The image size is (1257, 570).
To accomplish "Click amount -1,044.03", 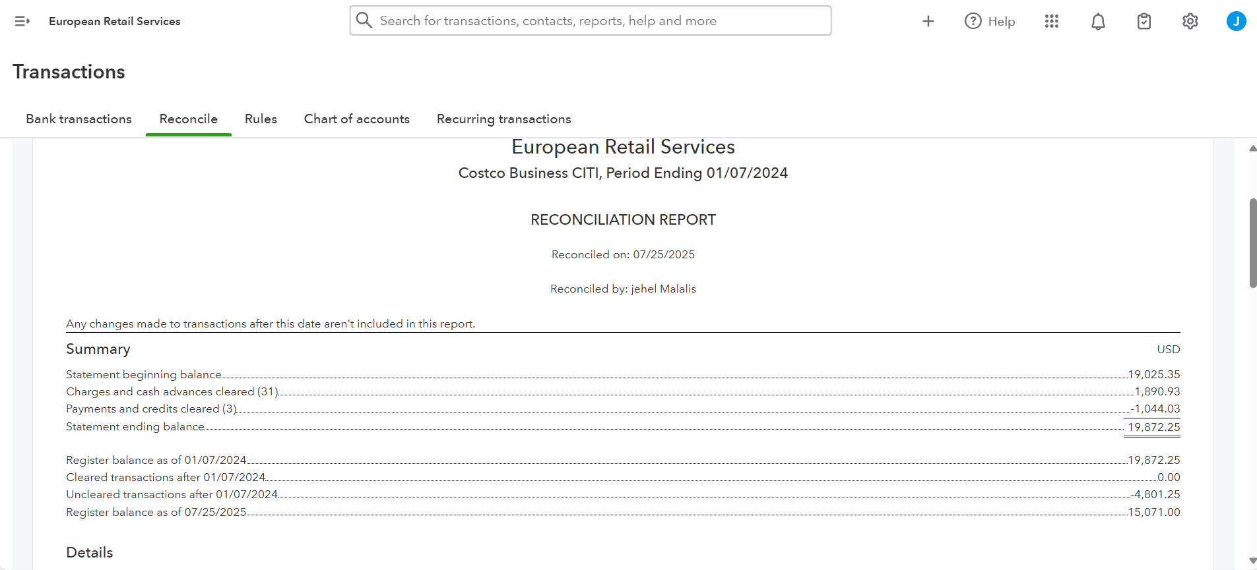I will click(1155, 409).
